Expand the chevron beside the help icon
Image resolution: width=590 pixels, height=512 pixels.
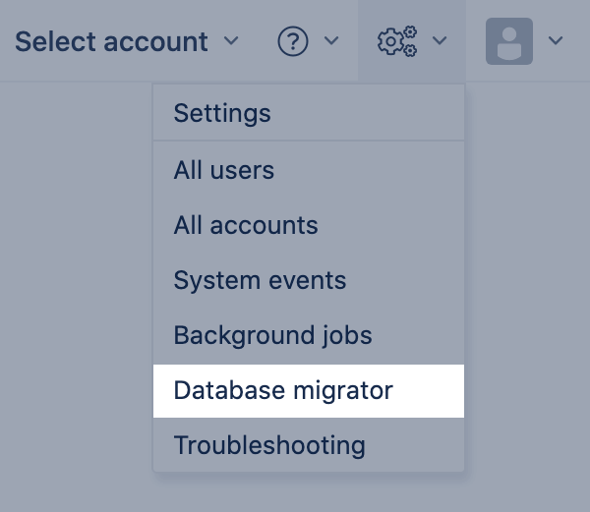tap(331, 41)
